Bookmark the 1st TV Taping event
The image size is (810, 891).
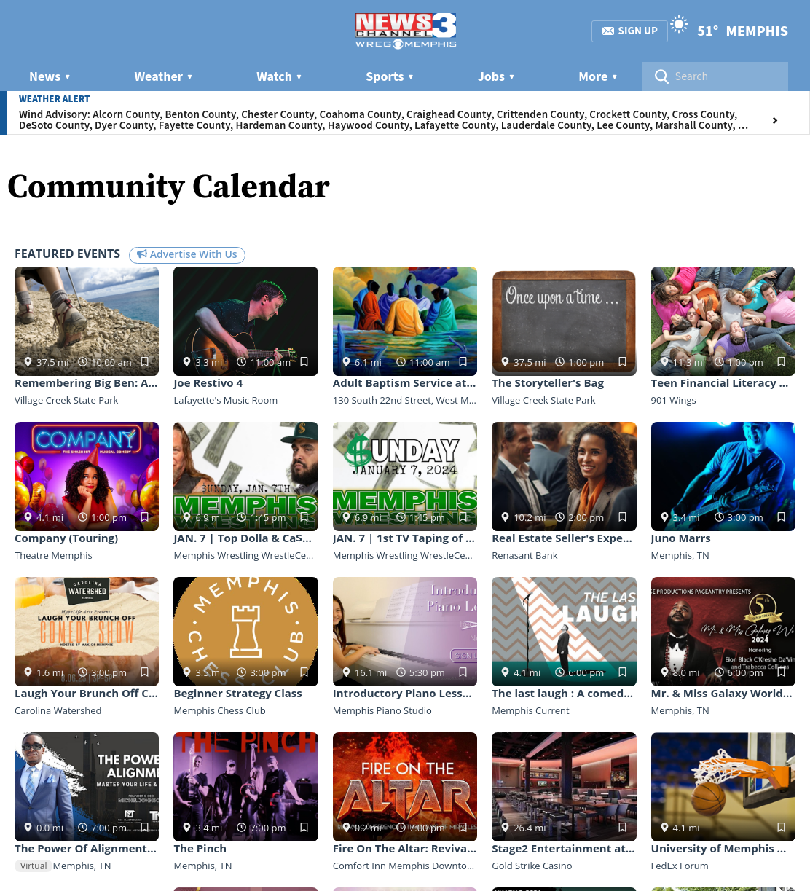click(x=463, y=517)
